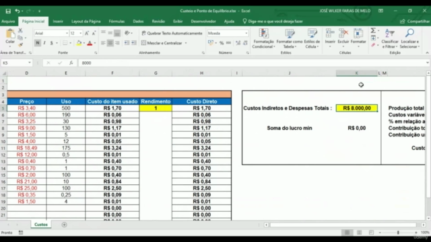Align text to the left
Viewport: 431px width, 242px height.
(103, 43)
